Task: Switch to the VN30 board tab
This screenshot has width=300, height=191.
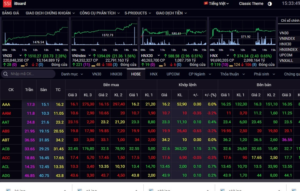Action: point(97,74)
